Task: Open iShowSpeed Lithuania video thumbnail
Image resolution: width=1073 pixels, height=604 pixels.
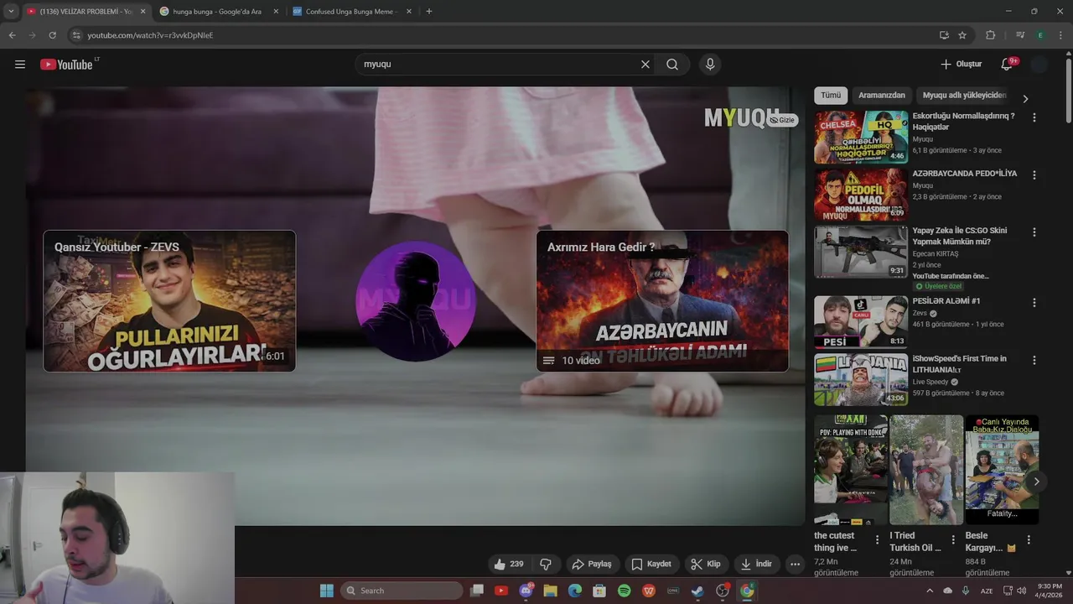Action: point(861,379)
